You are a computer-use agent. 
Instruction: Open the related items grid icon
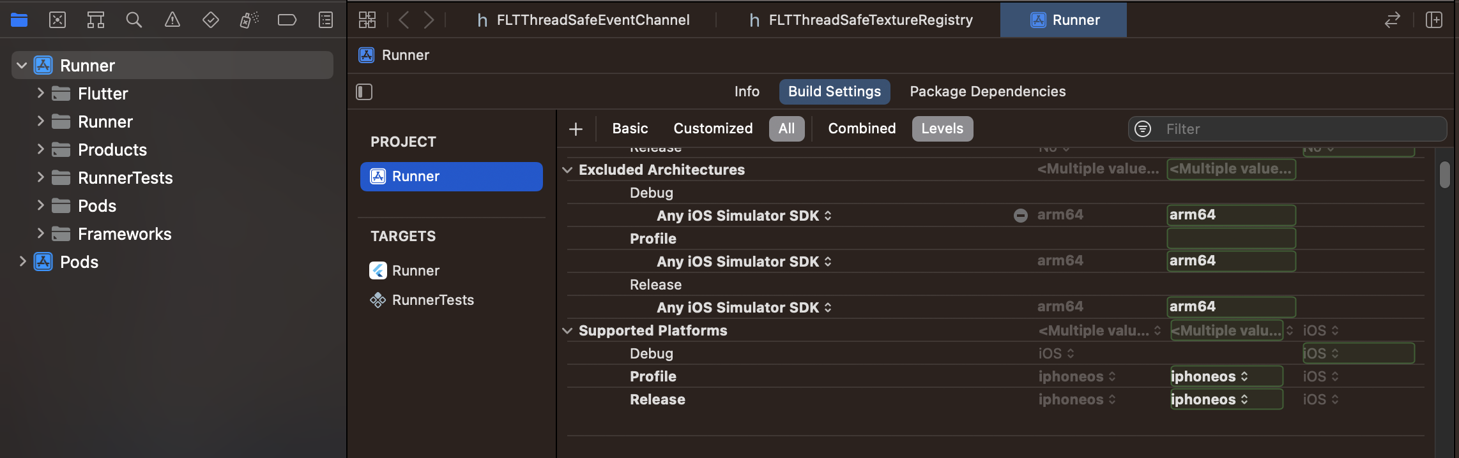pyautogui.click(x=367, y=20)
